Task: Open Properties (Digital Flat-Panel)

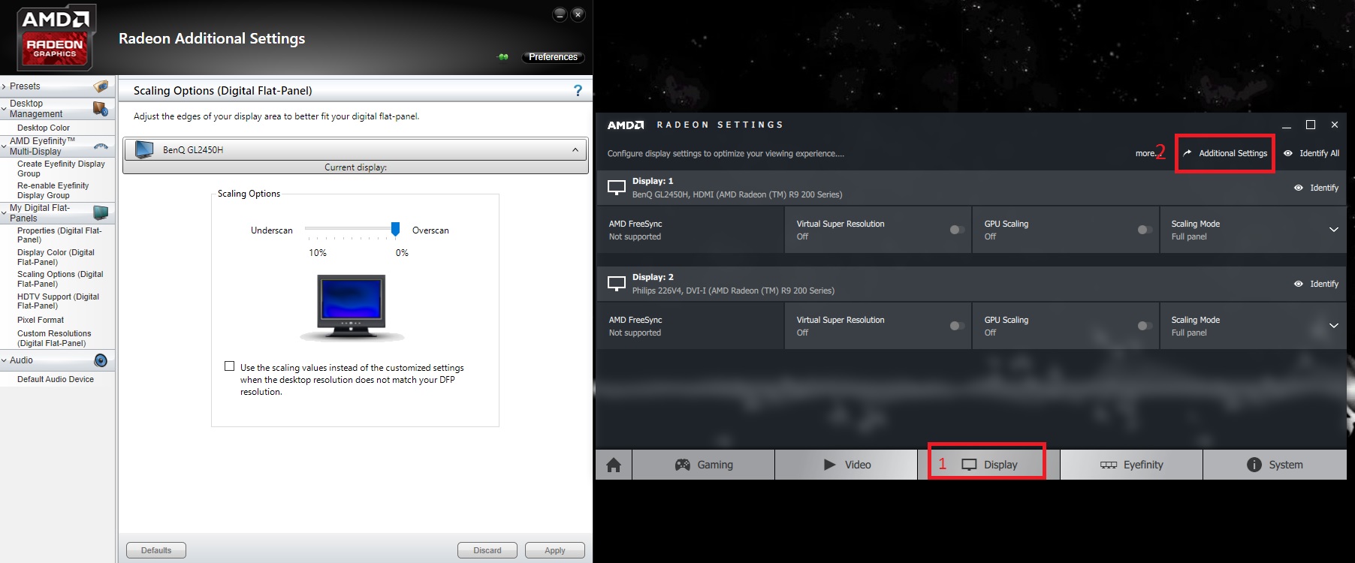Action: pyautogui.click(x=59, y=235)
